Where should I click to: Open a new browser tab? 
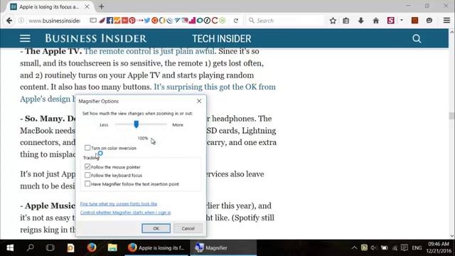pos(101,6)
